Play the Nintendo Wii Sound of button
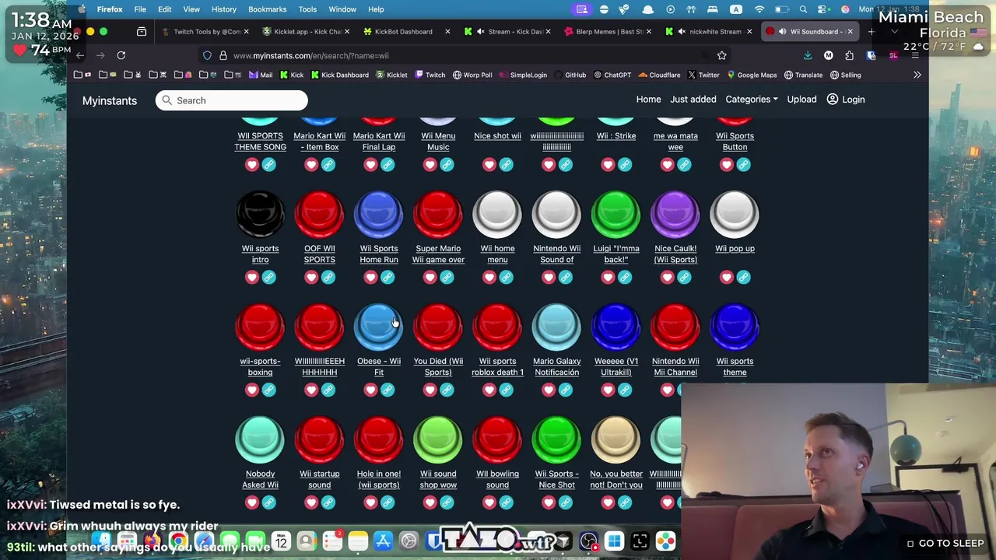996x560 pixels. 556,214
